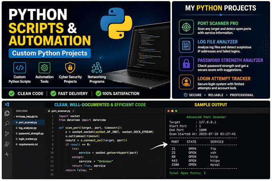Click the 'def scan_port' function definition line
This screenshot has width=272, height=181.
click(x=90, y=128)
